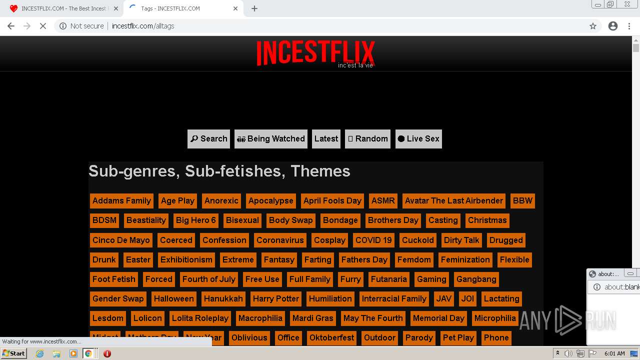Viewport: 640px width, 360px height.
Task: Select the April Fools Day tag
Action: pyautogui.click(x=332, y=201)
